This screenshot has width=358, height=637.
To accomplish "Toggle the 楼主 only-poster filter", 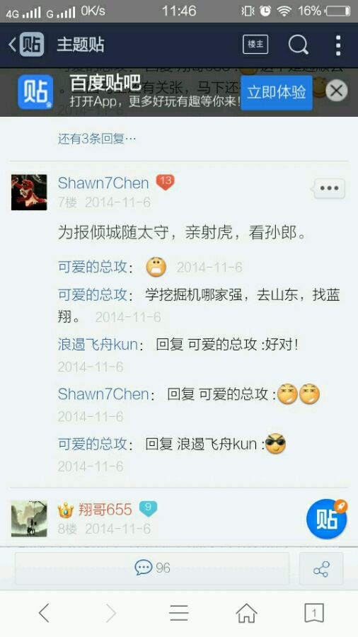I will point(255,45).
